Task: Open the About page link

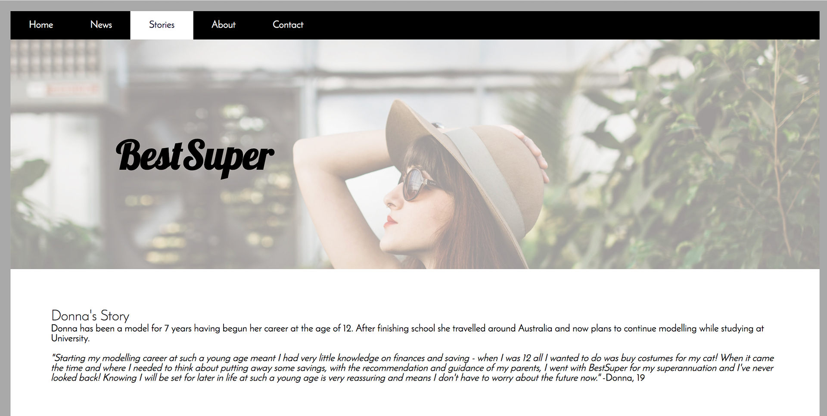Action: tap(224, 25)
